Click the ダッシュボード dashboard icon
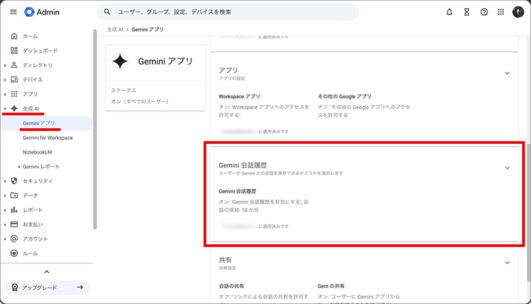This screenshot has width=531, height=304. tap(14, 51)
